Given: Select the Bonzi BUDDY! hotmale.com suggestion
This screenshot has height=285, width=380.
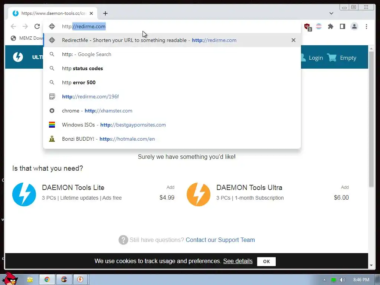Looking at the screenshot, I should pos(172,139).
